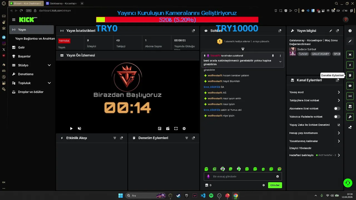Toggle Abonelere özel sohbet switch
Viewport: 356px width, 200px height.
pos(337,109)
